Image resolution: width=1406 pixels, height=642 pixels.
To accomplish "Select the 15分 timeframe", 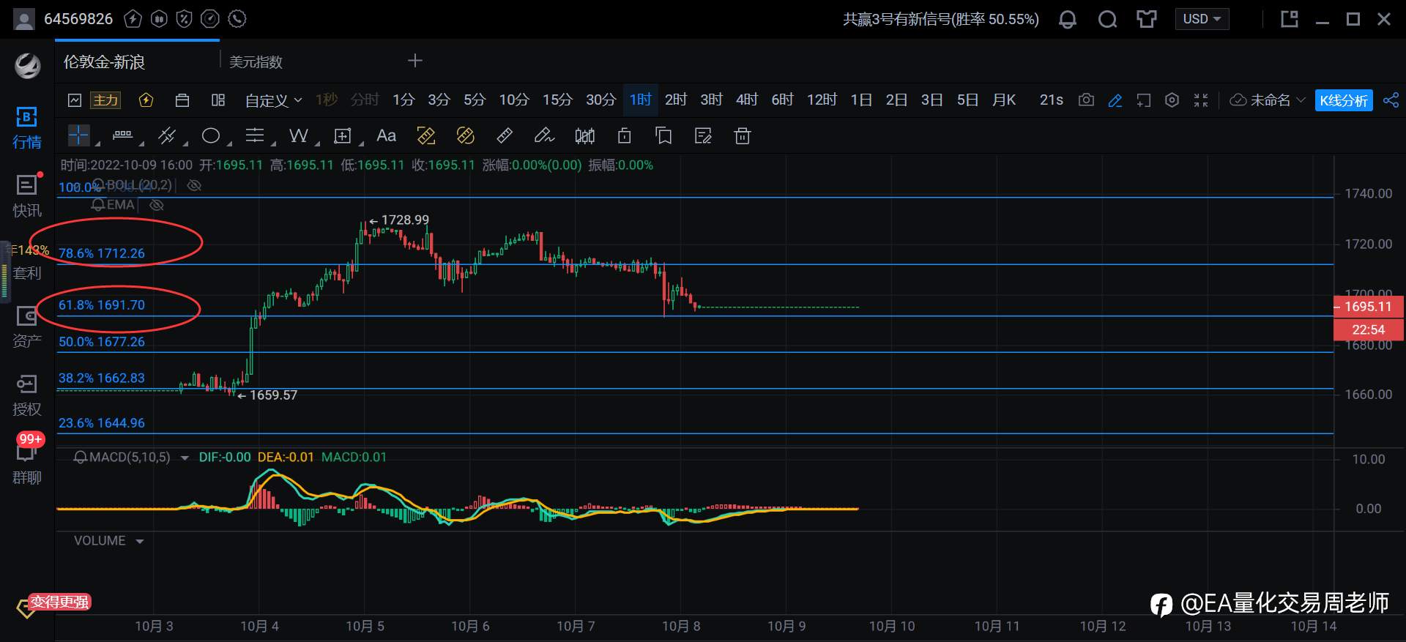I will 557,100.
